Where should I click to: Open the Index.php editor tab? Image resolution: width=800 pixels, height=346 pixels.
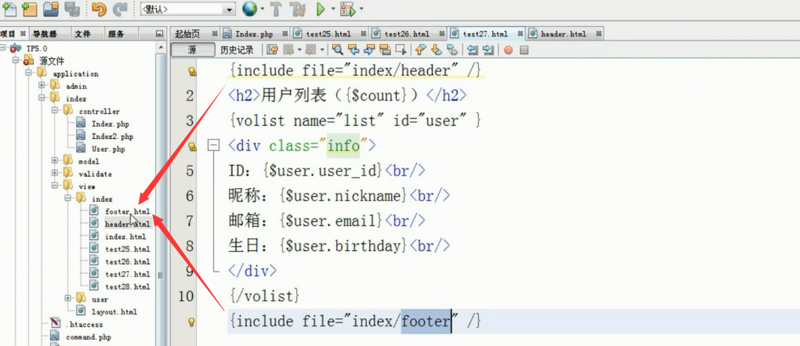254,34
